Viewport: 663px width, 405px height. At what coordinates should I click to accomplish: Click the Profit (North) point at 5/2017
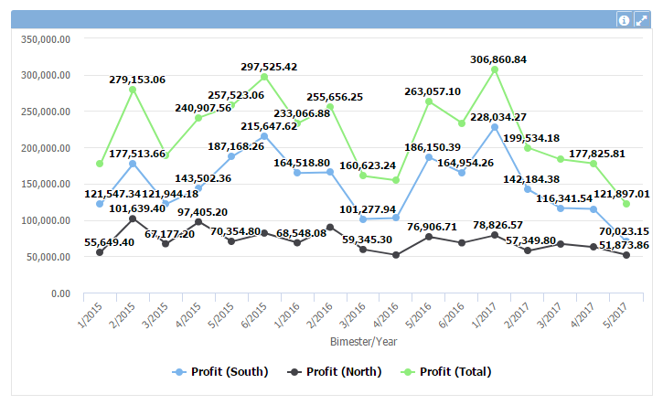(626, 255)
